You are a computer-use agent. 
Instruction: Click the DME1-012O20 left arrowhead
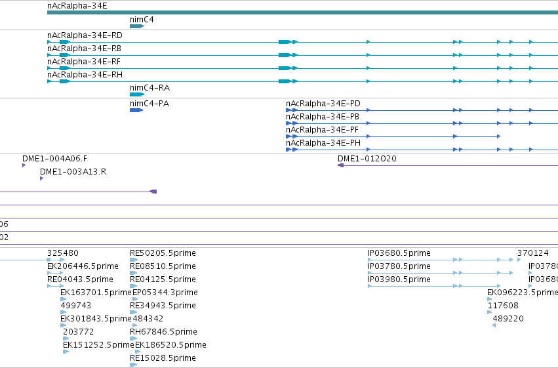(340, 165)
